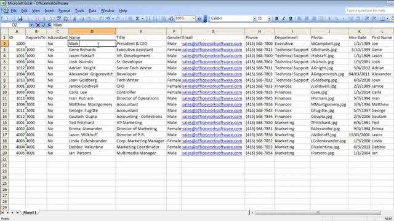Select row 10 header

tap(4, 92)
